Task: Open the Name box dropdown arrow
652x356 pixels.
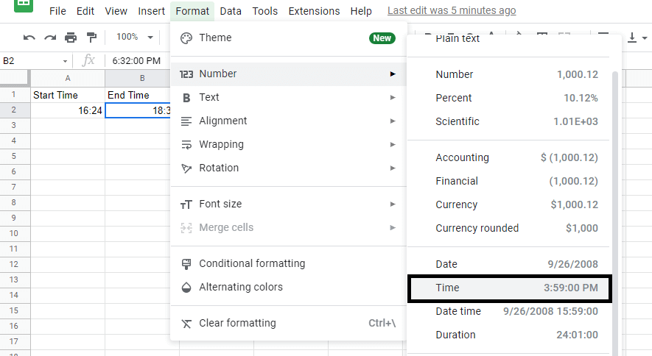Action: (66, 61)
